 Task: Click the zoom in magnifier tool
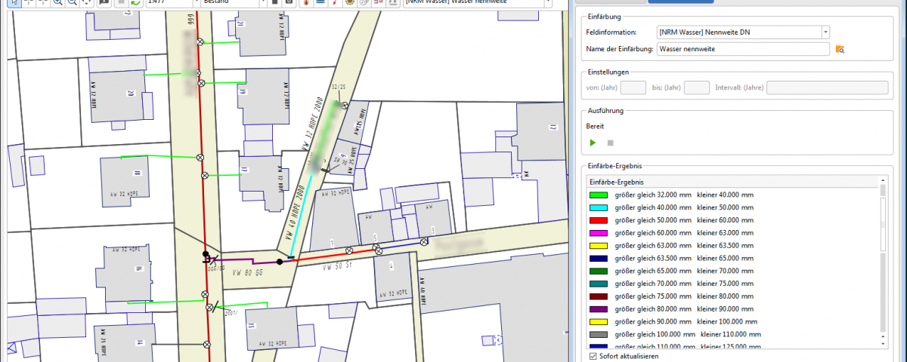[57, 2]
